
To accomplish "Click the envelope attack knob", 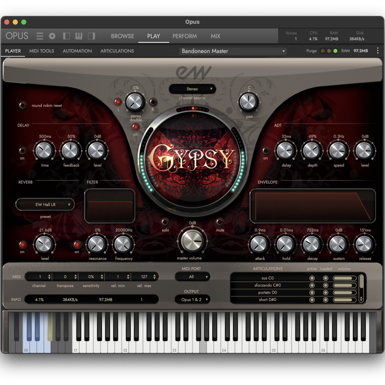I will click(x=259, y=244).
